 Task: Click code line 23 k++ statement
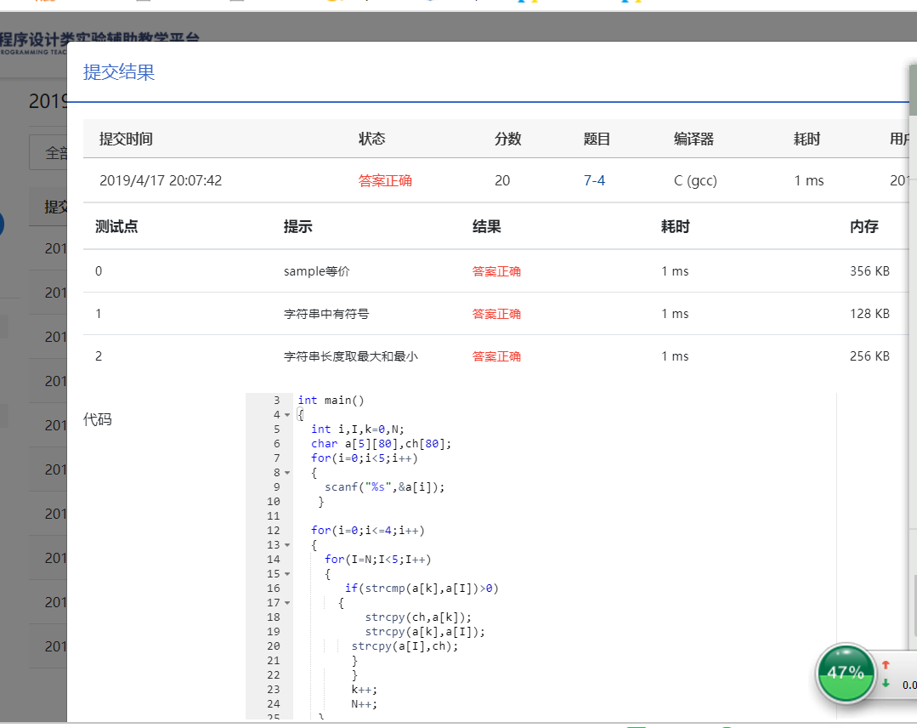[364, 690]
